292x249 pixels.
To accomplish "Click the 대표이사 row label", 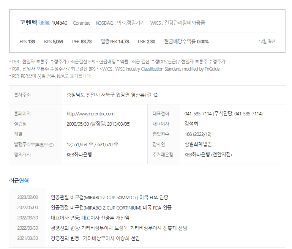I will coord(161,124).
